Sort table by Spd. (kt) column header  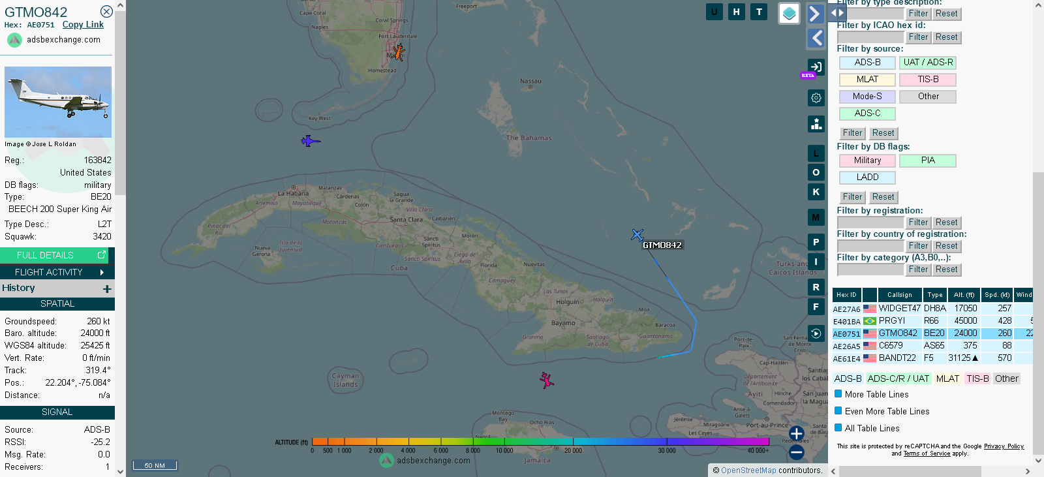pyautogui.click(x=998, y=295)
